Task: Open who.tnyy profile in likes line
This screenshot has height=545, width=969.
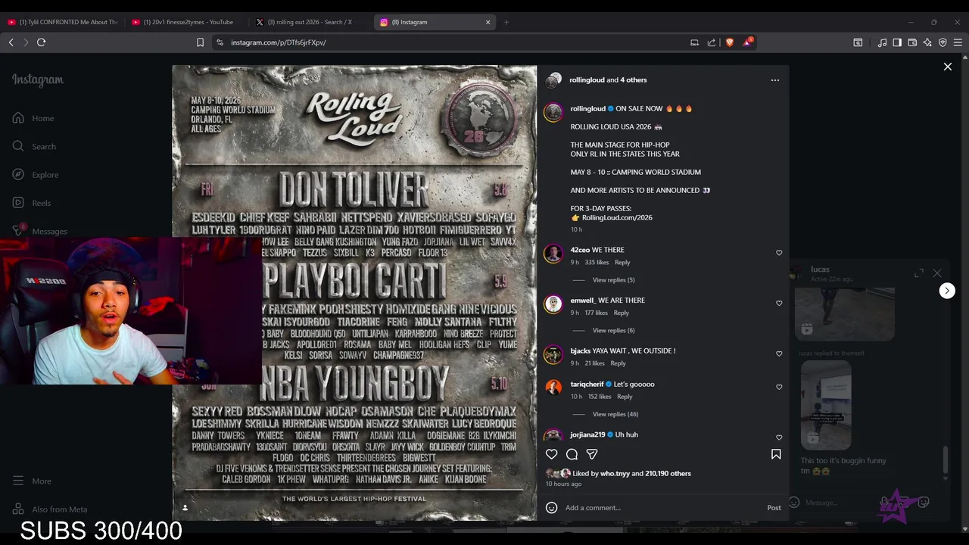Action: [615, 473]
